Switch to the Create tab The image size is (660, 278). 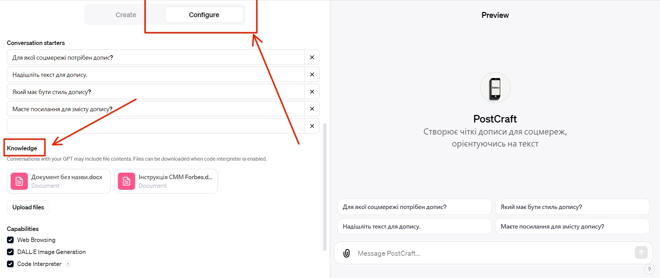point(126,15)
